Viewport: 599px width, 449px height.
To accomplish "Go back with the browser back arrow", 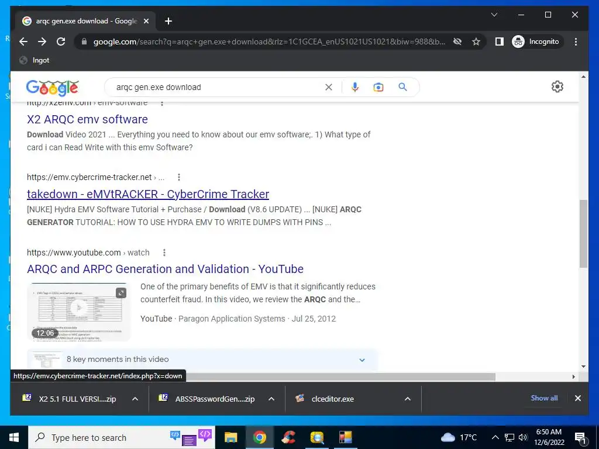I will (23, 42).
